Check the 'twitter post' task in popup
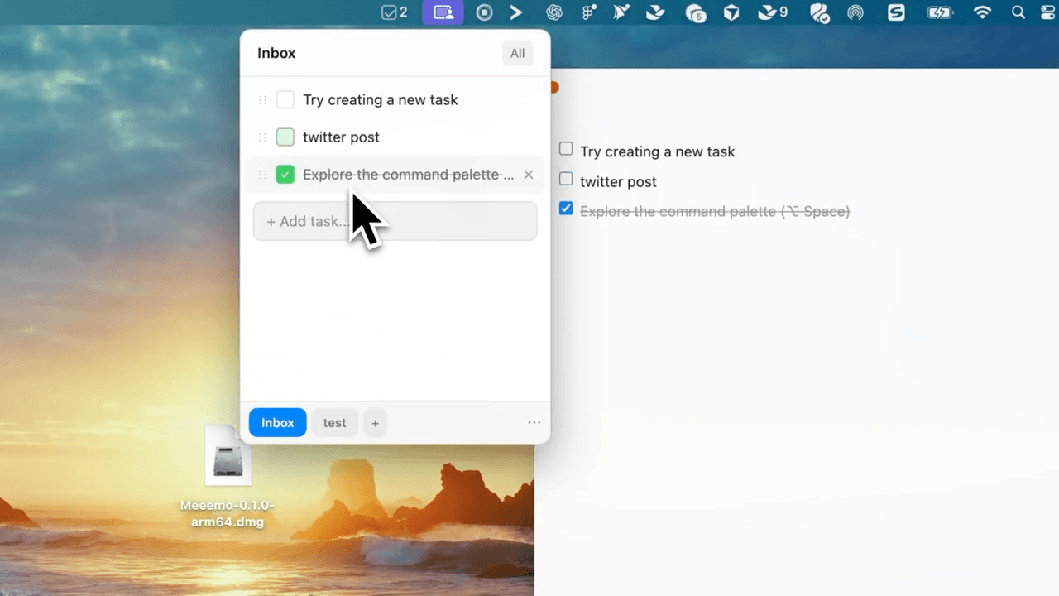 (285, 137)
